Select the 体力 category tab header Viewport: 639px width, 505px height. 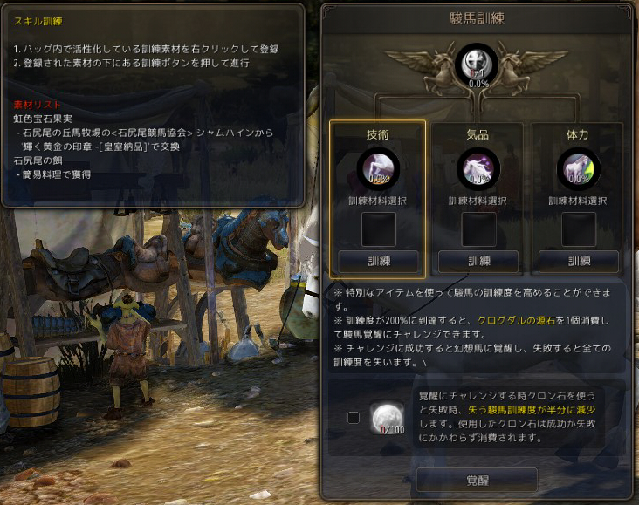pos(578,134)
